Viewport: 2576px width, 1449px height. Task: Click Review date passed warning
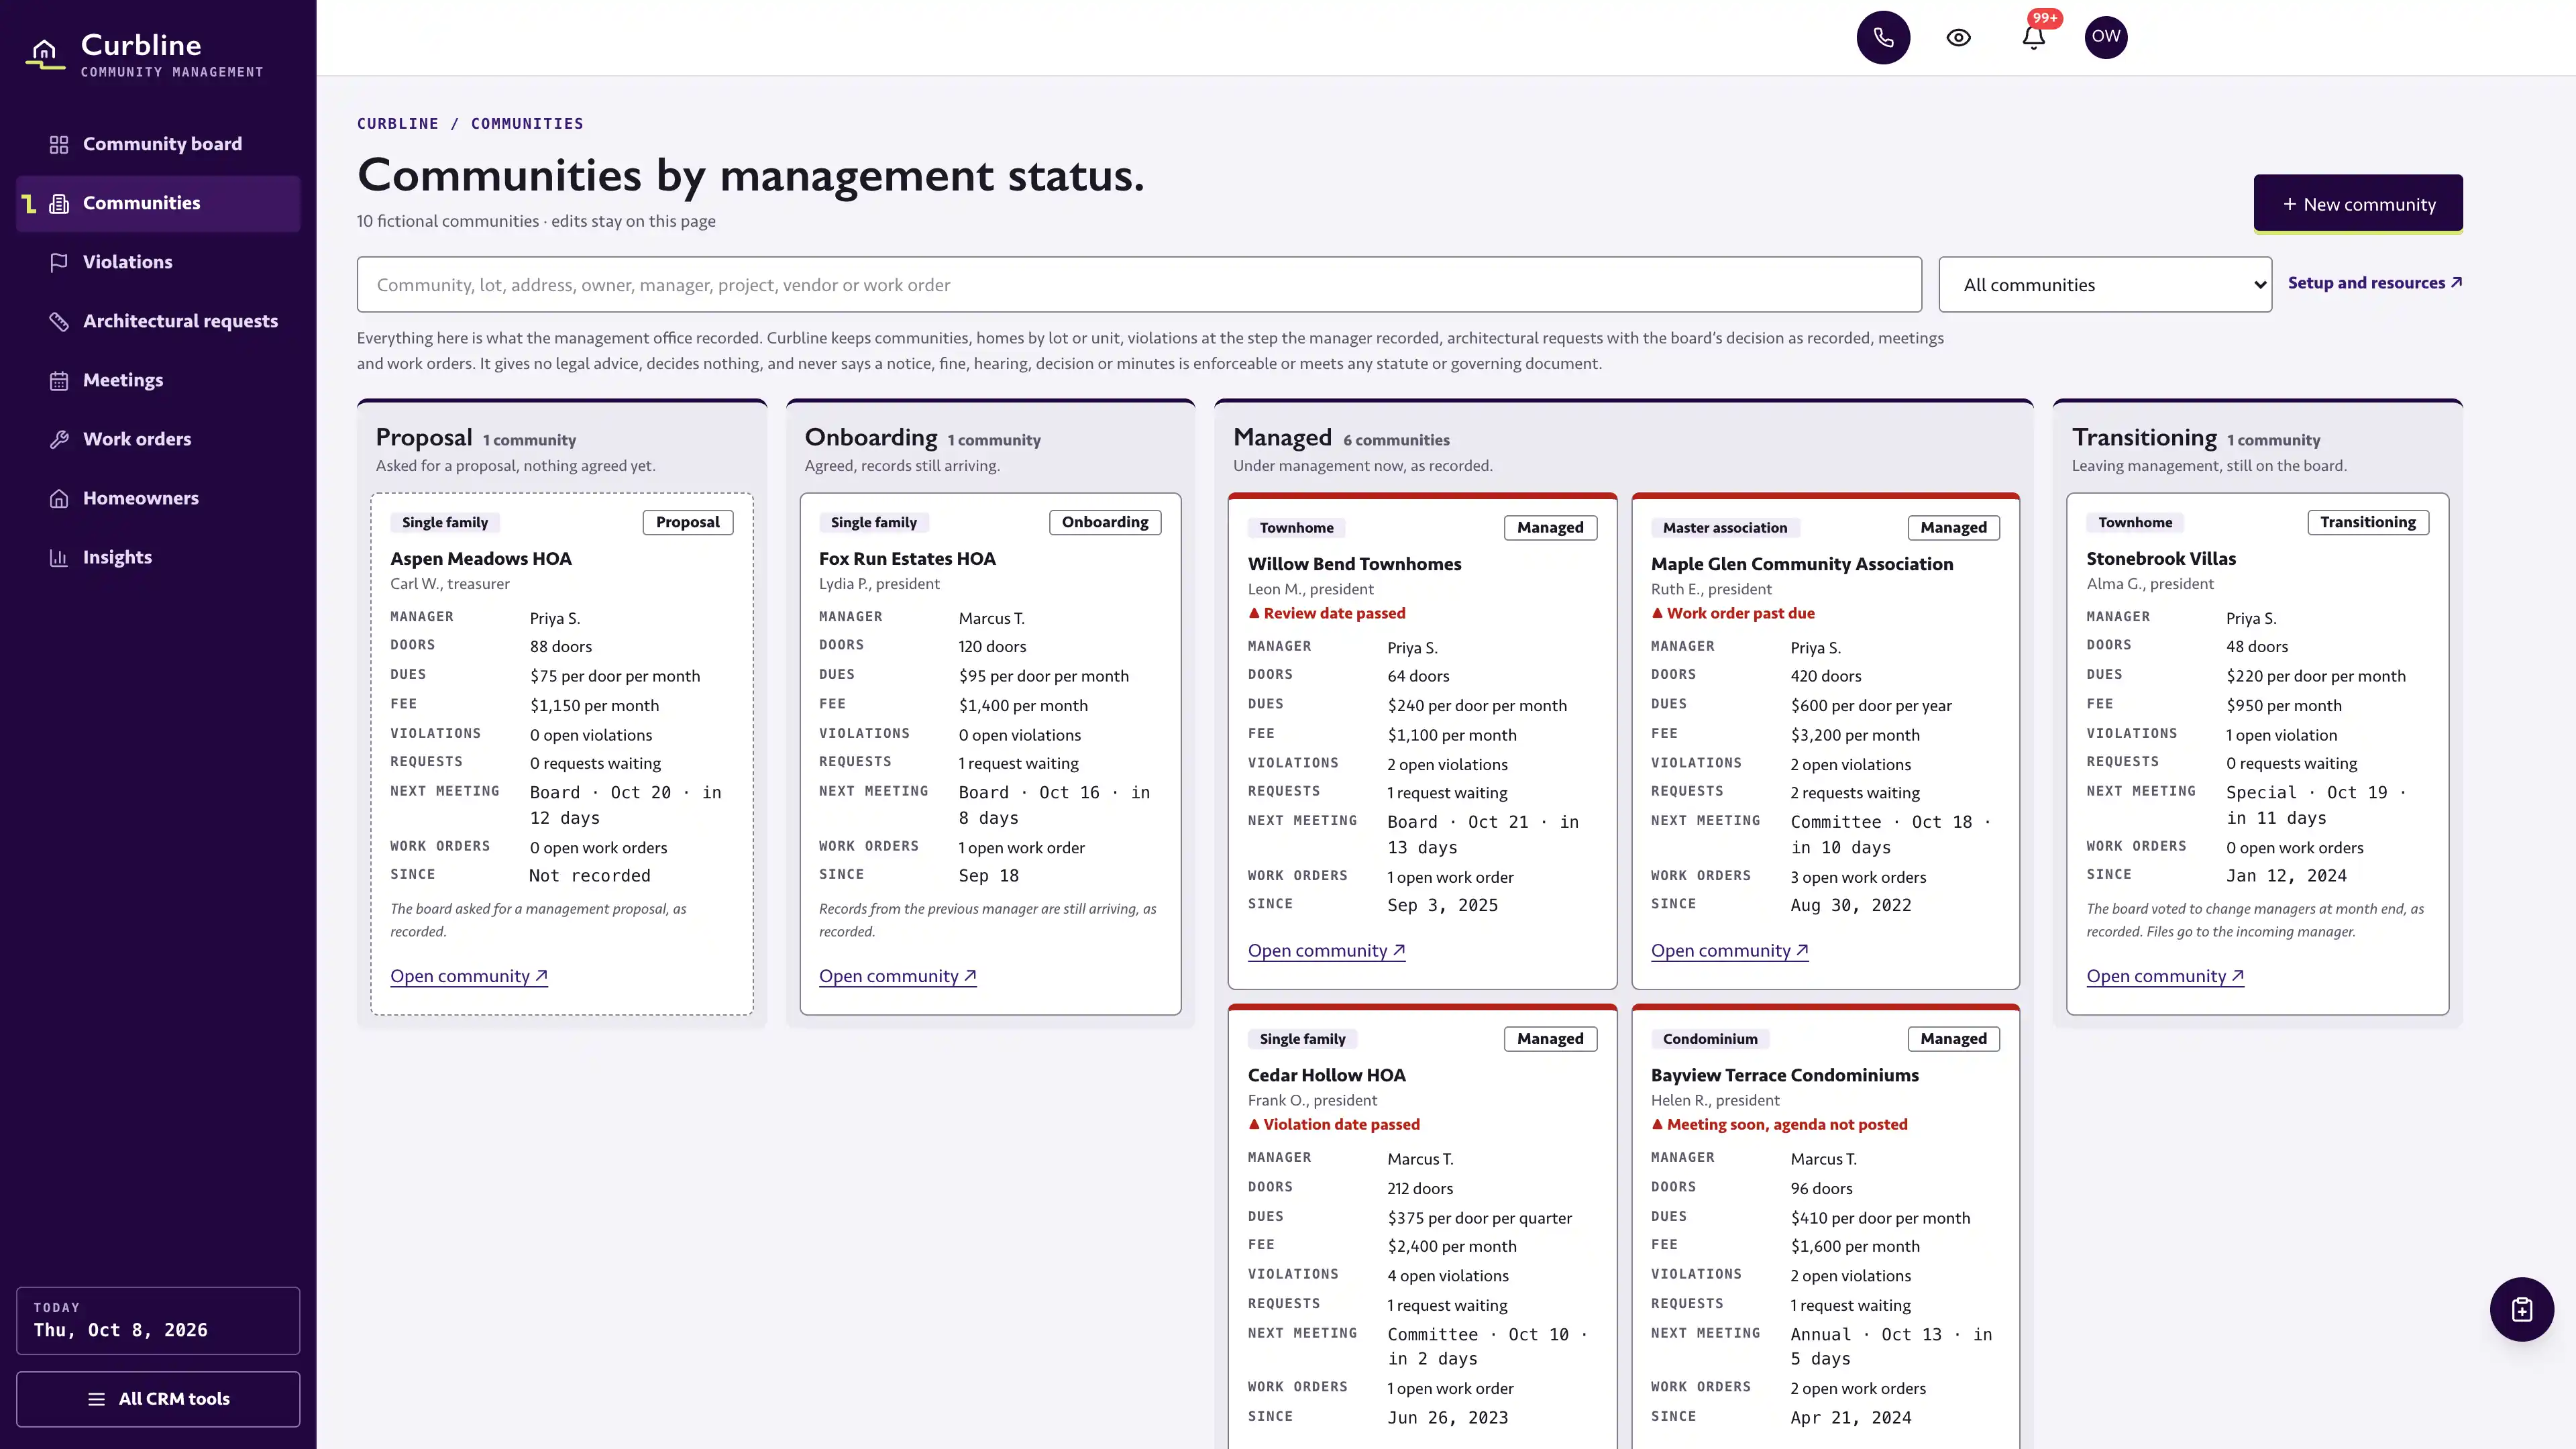click(x=1326, y=613)
